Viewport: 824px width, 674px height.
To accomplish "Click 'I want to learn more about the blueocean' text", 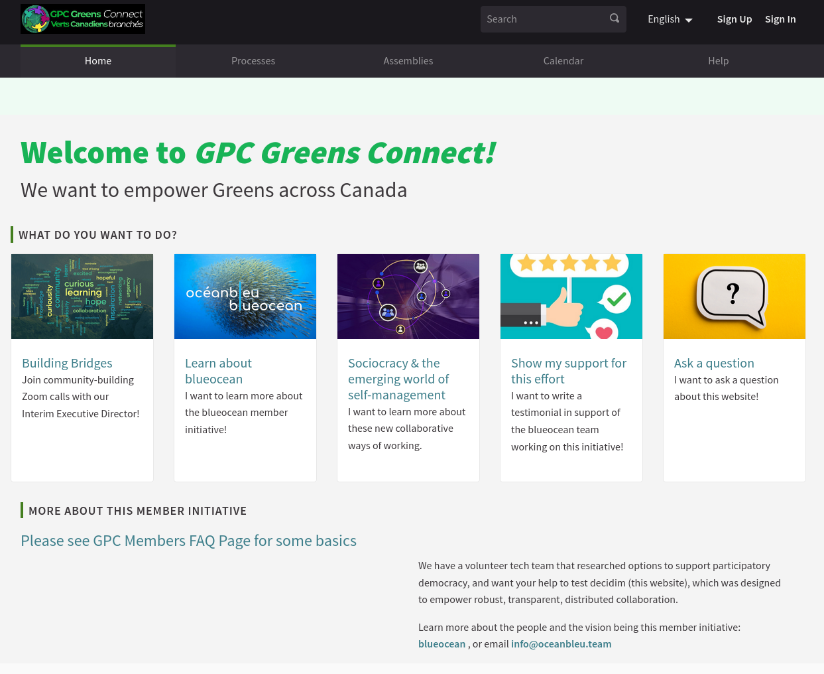I will 243,413.
